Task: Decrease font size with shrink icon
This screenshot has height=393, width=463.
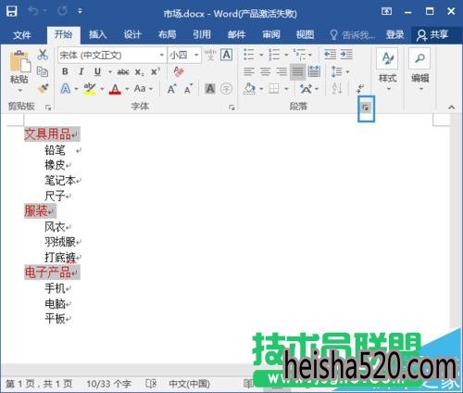Action: 188,89
